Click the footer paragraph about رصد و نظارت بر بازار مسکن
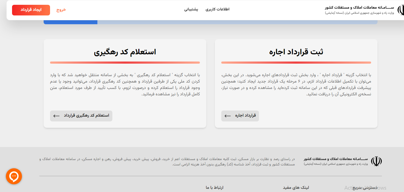This screenshot has height=192, width=404. (x=167, y=162)
